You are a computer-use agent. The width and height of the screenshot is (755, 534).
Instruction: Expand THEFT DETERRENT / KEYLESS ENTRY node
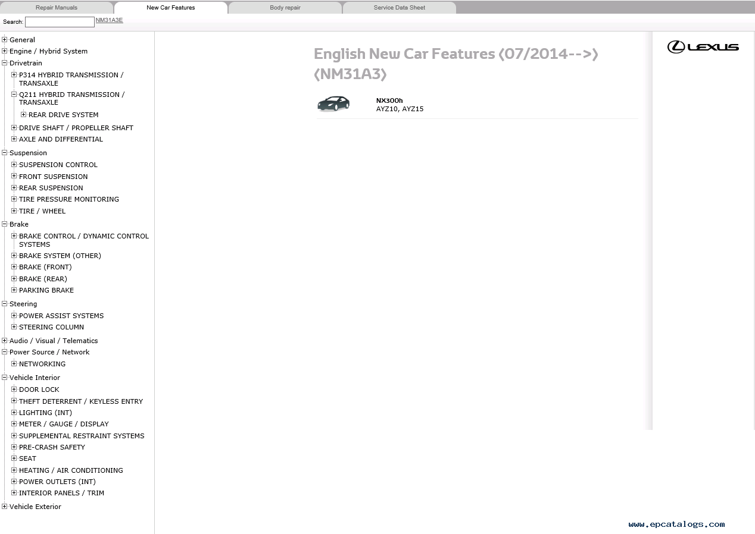[x=14, y=401]
